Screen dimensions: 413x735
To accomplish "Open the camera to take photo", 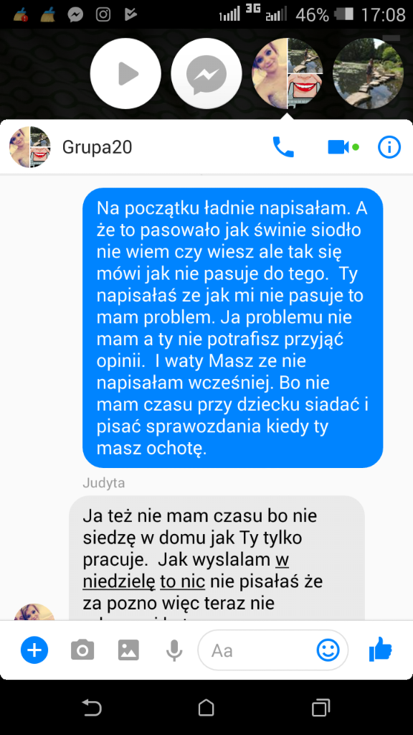I will coord(82,650).
